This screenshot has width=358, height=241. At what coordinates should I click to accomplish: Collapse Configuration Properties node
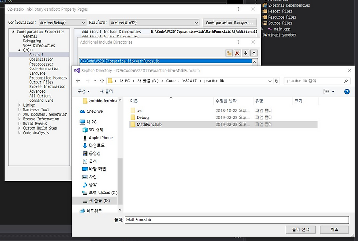(13, 32)
